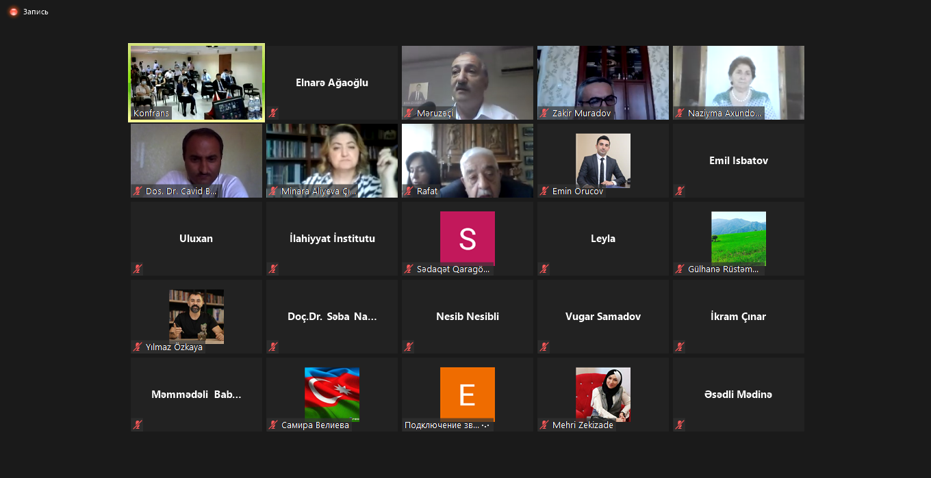Click muted mic icon on Uluxan tile

tap(138, 269)
